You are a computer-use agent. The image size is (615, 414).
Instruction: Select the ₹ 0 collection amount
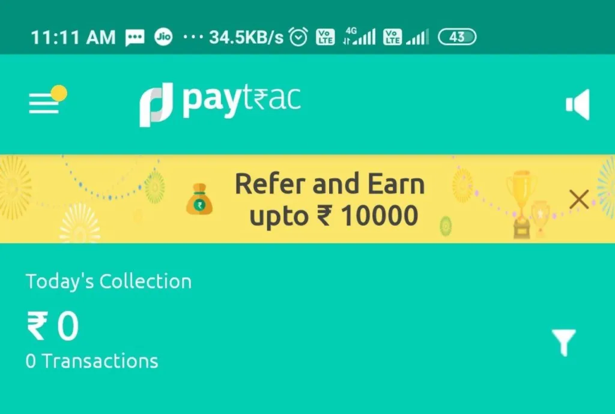pos(53,326)
